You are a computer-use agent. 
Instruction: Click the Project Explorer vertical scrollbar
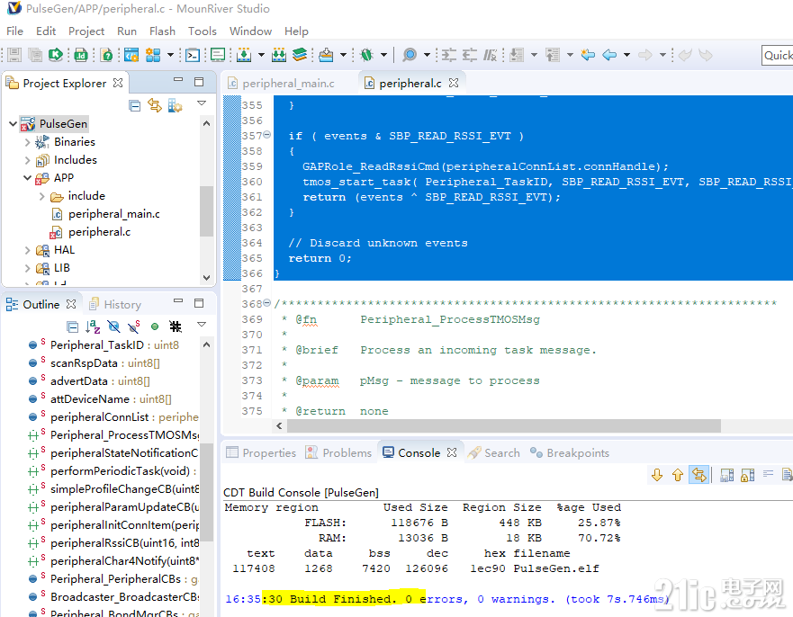tap(206, 211)
